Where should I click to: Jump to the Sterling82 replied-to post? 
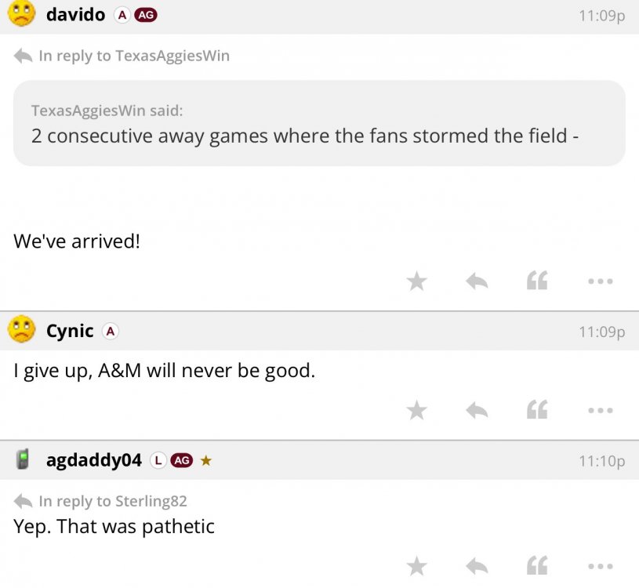(x=112, y=501)
